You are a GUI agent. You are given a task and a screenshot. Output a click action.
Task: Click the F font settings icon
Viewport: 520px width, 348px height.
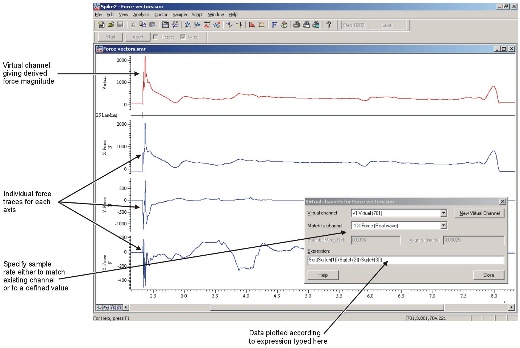pos(274,25)
